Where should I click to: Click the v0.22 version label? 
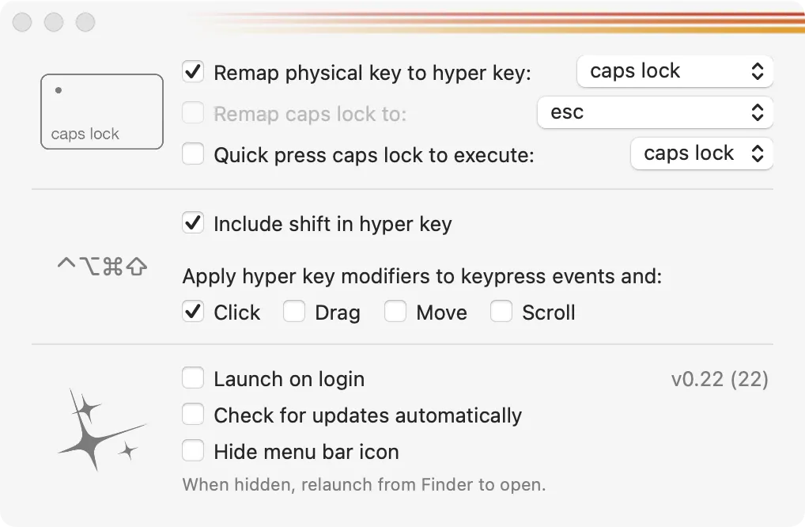719,379
